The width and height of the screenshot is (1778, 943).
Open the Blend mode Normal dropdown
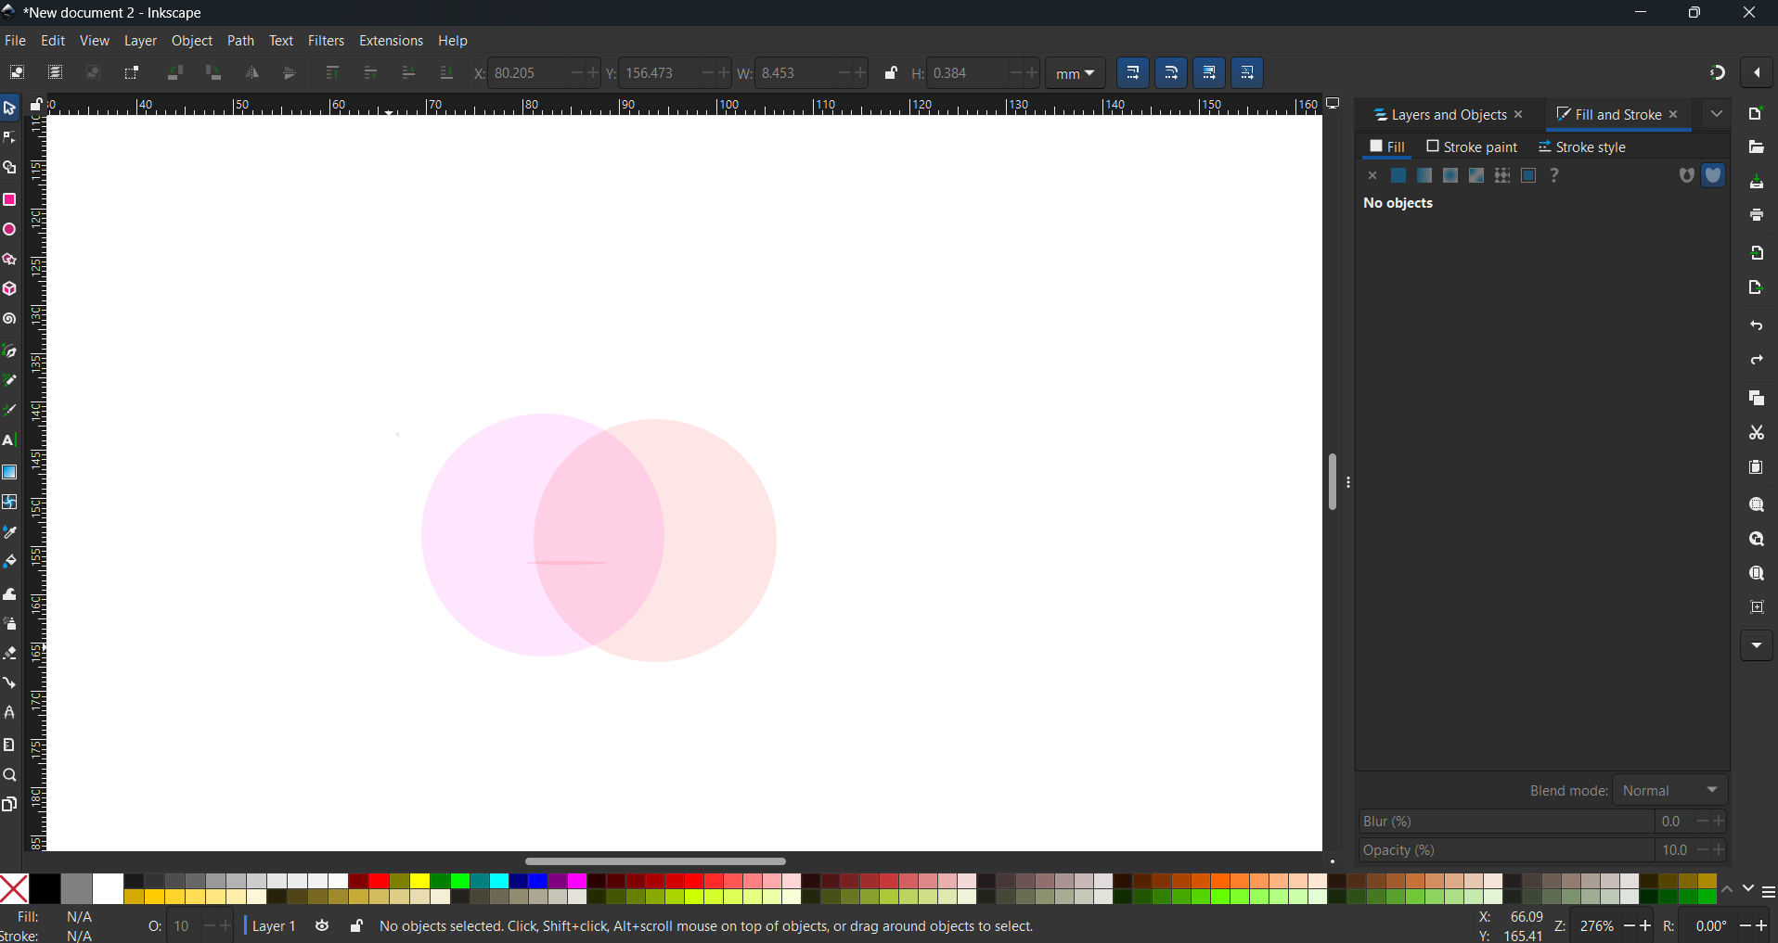point(1670,790)
